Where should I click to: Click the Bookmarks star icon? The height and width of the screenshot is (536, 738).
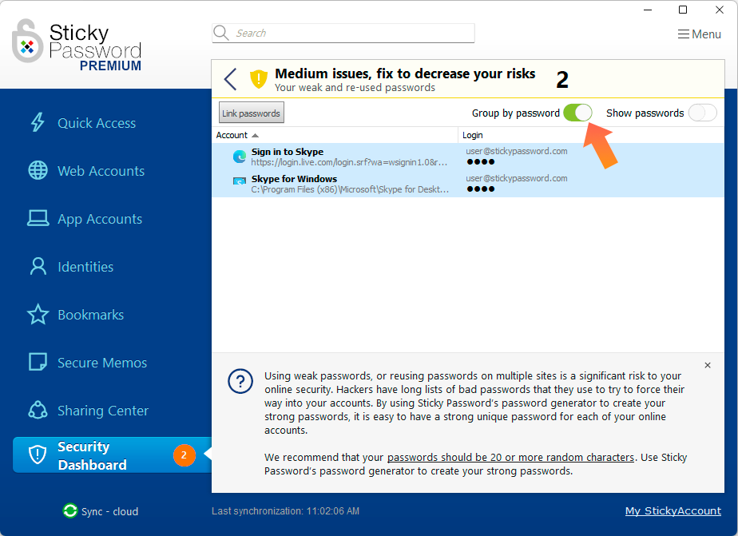pyautogui.click(x=38, y=315)
